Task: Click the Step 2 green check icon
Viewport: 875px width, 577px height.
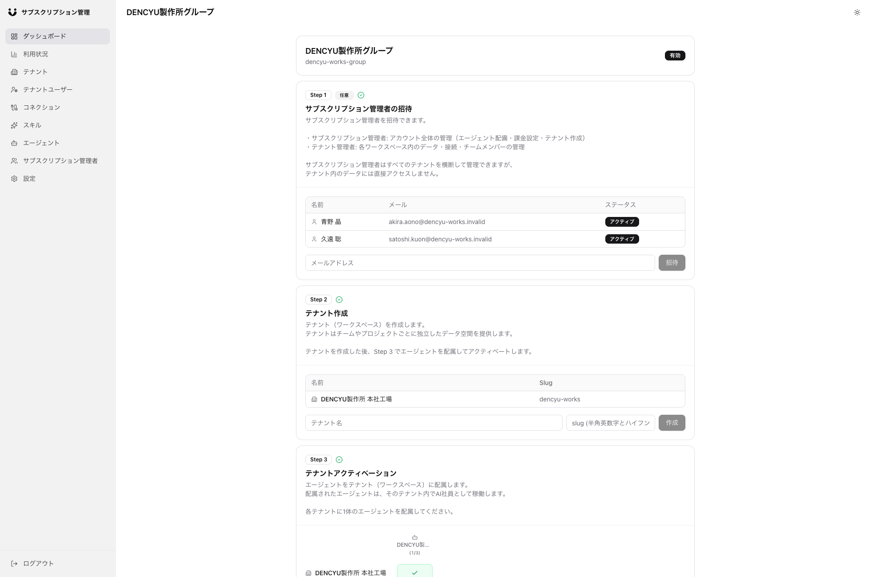Action: pos(339,300)
